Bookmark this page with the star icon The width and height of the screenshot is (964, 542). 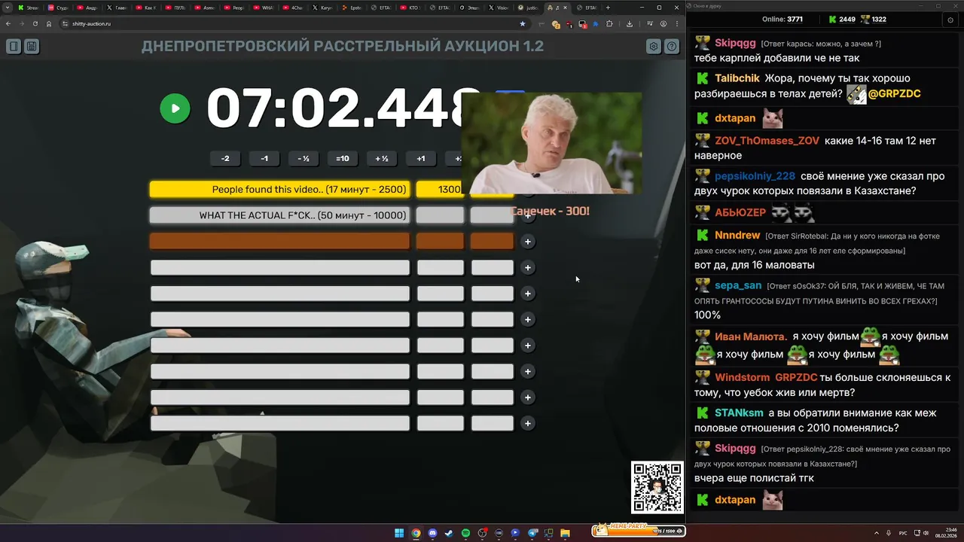523,23
